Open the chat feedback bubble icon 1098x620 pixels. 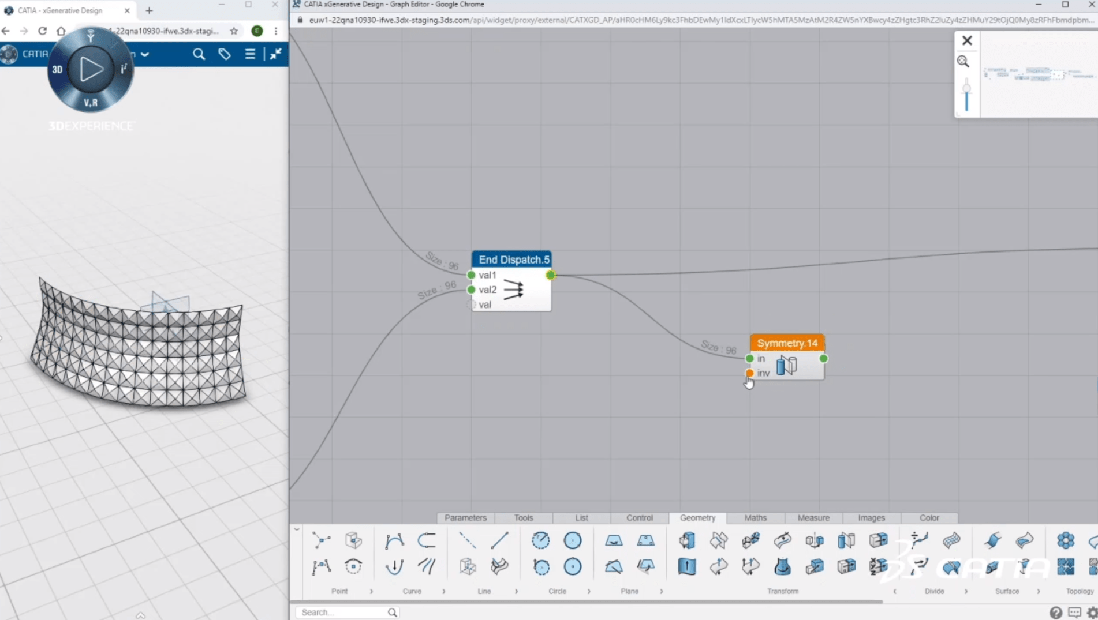(1074, 613)
